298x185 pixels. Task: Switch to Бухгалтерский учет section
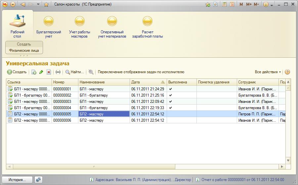click(49, 27)
